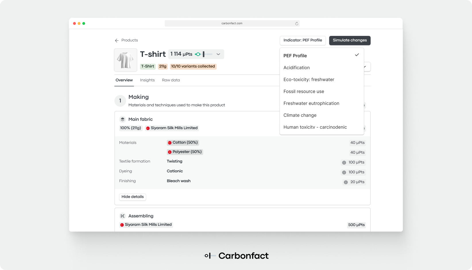This screenshot has width=472, height=270.
Task: Pick Climate change from the list
Action: (322, 115)
